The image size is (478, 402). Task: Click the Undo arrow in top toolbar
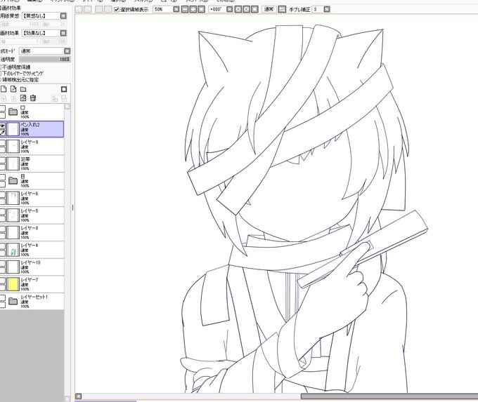[x=79, y=9]
